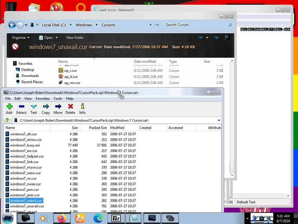Open Desktop in the Explorer navigation pane
The image size is (298, 224).
[x=25, y=69]
